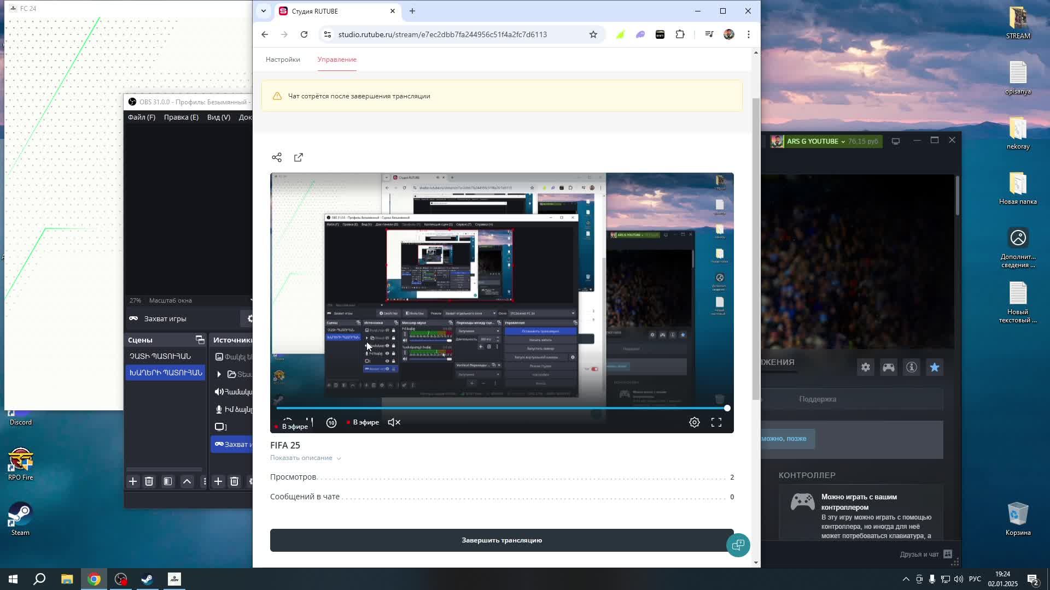Add a new scene with the plus icon

click(133, 482)
